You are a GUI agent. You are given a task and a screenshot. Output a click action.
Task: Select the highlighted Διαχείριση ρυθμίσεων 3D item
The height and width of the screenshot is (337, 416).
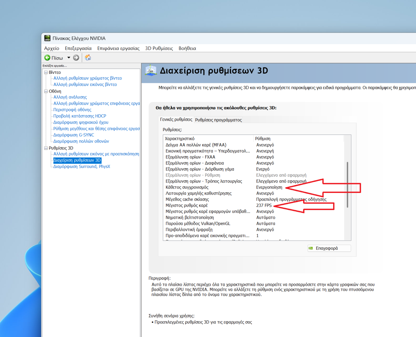[x=77, y=160]
